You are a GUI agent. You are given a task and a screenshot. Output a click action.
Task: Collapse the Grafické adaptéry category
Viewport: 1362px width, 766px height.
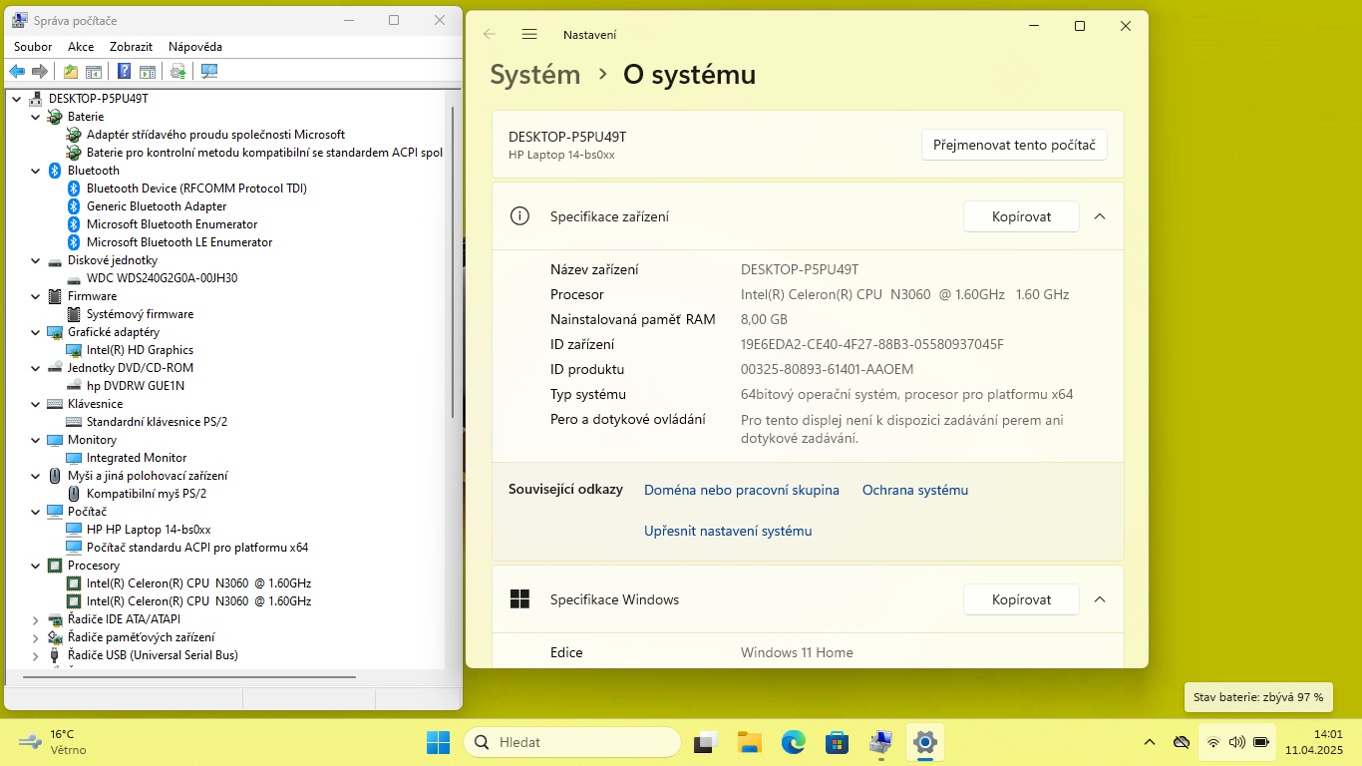click(x=36, y=332)
